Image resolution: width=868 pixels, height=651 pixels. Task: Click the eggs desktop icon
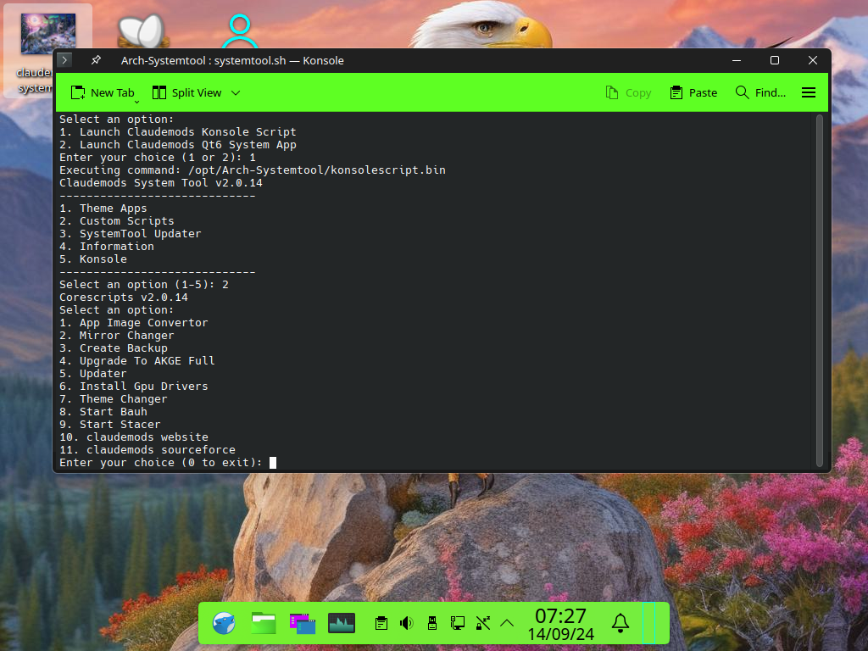pos(142,31)
